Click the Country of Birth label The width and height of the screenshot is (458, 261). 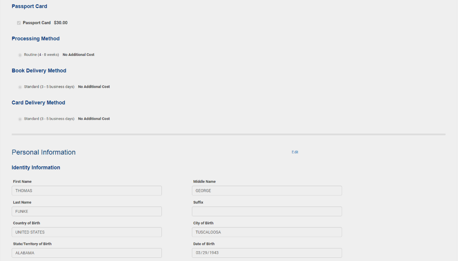26,223
